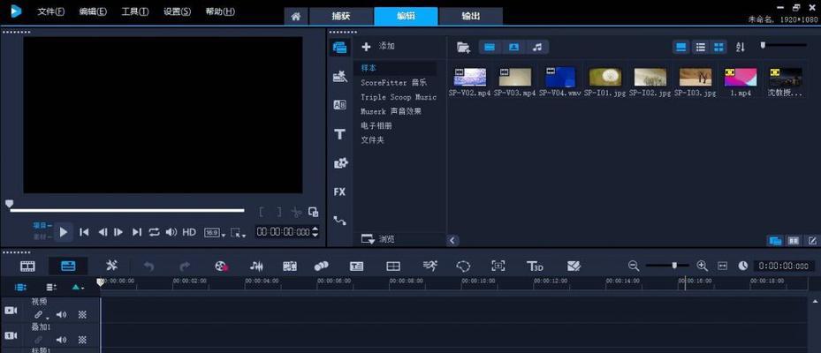Viewport: 821px width, 353px height.
Task: Go to the Home tab icon
Action: point(296,16)
